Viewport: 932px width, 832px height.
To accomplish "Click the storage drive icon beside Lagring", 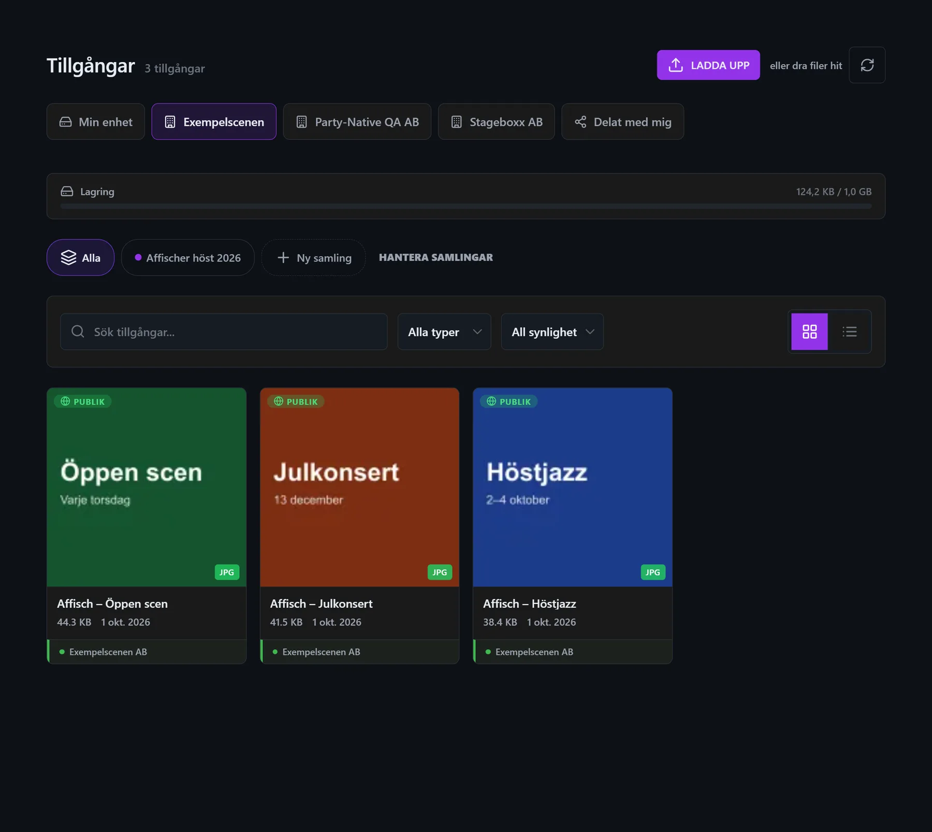I will (67, 191).
